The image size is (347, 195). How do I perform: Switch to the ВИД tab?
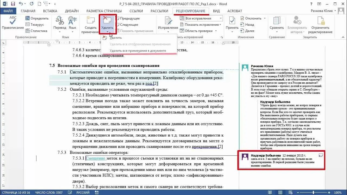coord(216,11)
